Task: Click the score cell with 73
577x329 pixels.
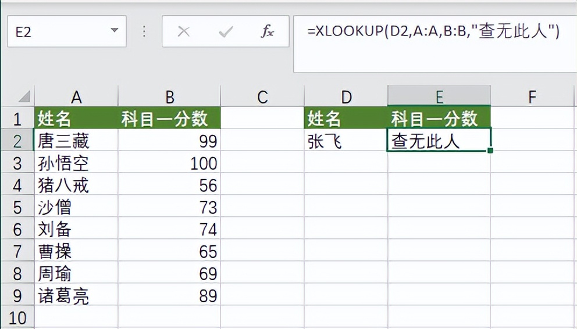Action: coord(169,206)
